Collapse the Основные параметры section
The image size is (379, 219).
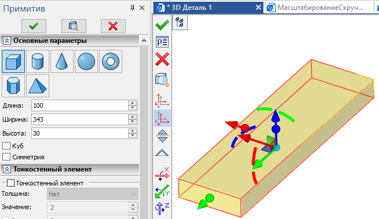7,41
